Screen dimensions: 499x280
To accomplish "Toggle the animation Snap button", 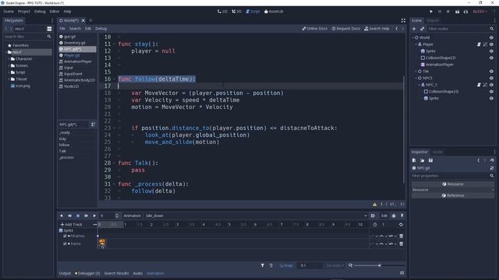I will pos(286,265).
